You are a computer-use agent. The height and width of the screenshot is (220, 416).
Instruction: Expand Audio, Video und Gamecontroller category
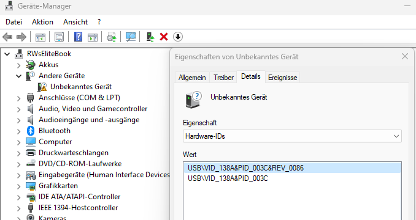[18, 109]
